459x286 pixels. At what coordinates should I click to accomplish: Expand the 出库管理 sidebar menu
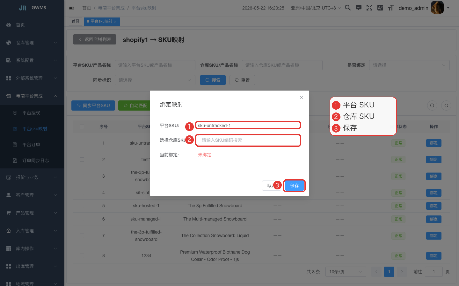(32, 266)
